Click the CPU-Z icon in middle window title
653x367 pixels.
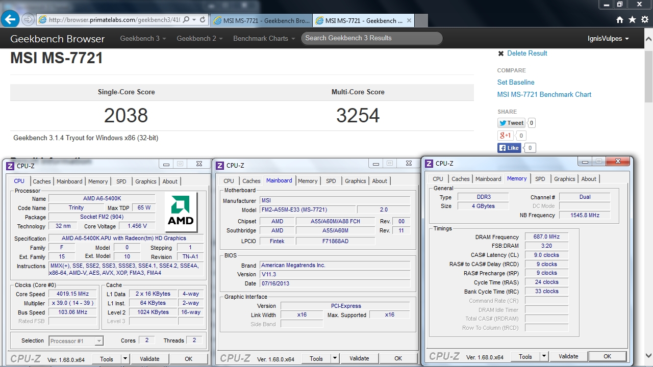coord(220,166)
